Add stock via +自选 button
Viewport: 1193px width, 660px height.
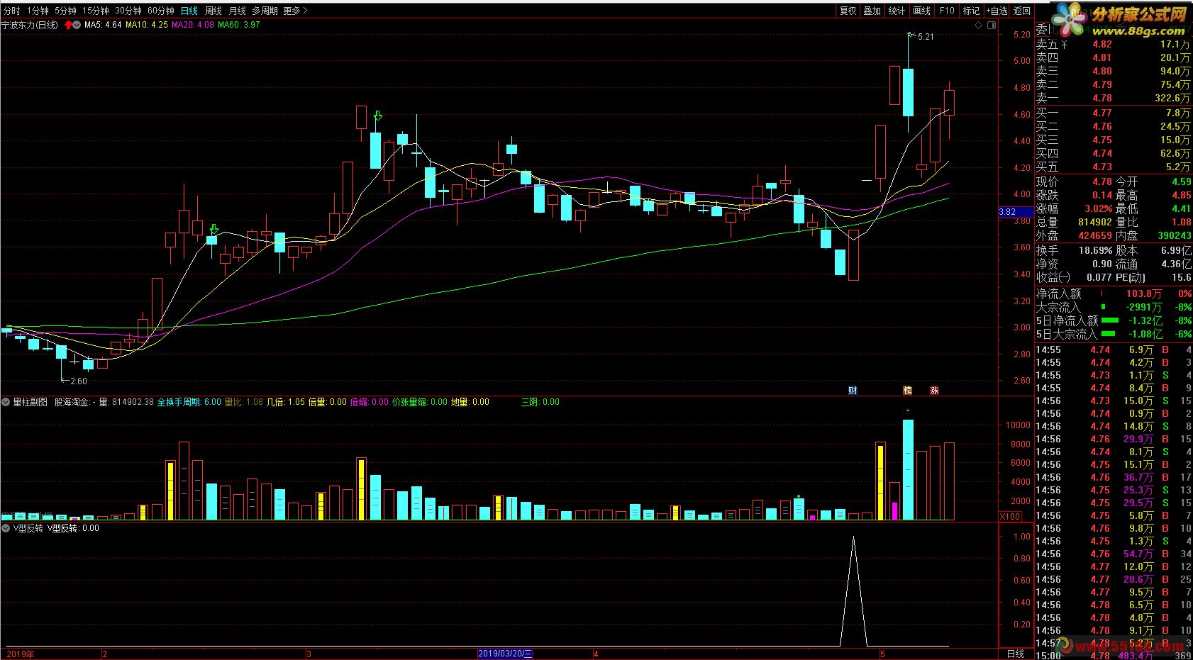(x=996, y=11)
